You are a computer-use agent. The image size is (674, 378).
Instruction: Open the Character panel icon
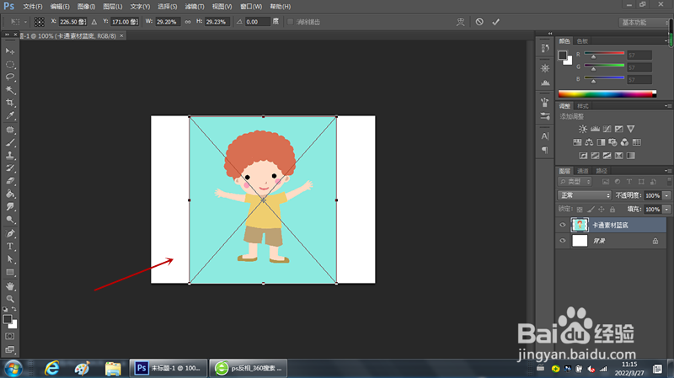coord(545,136)
